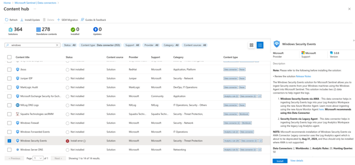Viewport: 355px width, 165px height.
Task: Click the Windows Firewall shield icon
Action: click(18, 123)
